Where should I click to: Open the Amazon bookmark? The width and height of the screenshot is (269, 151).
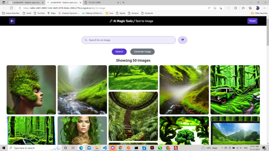click(x=133, y=13)
